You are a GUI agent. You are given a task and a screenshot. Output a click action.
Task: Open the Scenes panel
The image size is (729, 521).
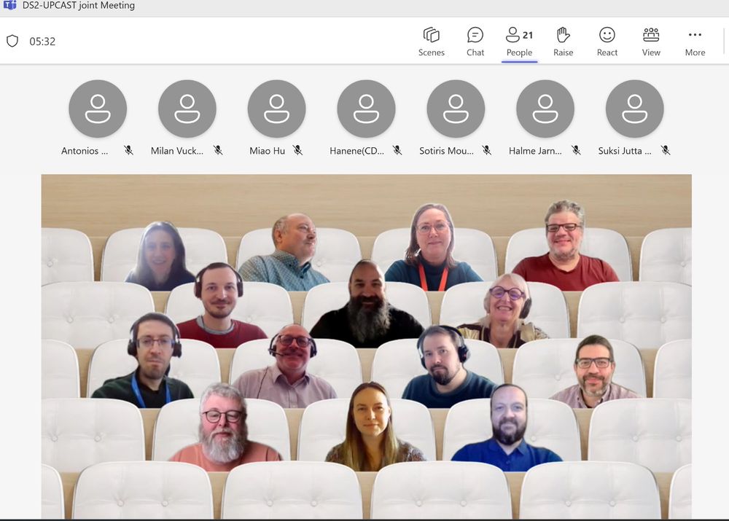(431, 42)
